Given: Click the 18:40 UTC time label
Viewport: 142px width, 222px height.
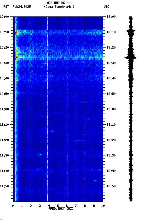Looking at the screenshot, I should 111,78.
